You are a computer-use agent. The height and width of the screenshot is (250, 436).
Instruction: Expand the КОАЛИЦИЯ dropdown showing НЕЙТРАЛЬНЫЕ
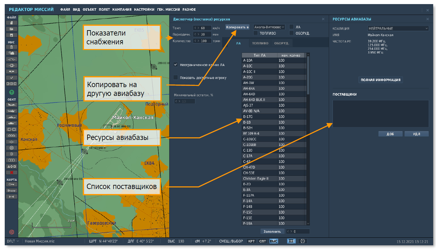[x=398, y=29]
